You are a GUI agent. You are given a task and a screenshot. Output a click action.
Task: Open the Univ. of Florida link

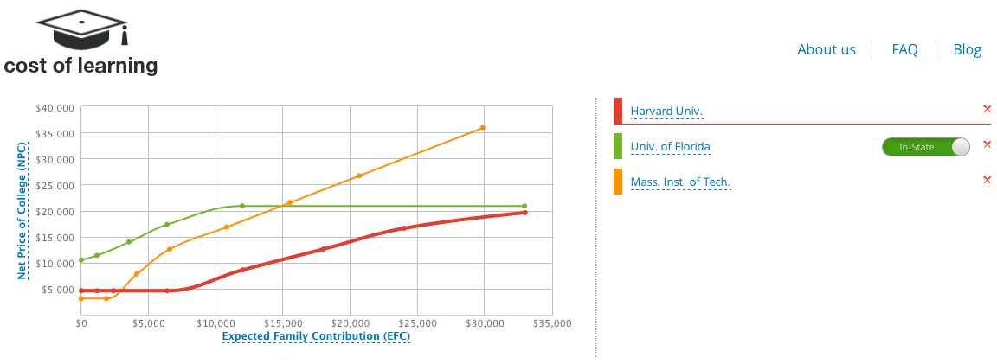point(670,147)
